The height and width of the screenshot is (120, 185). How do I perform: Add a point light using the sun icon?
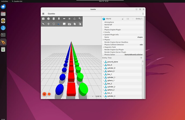point(69,19)
